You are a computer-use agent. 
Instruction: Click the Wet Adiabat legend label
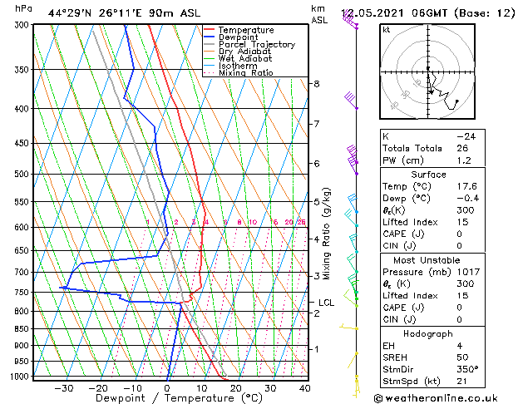[x=245, y=58]
